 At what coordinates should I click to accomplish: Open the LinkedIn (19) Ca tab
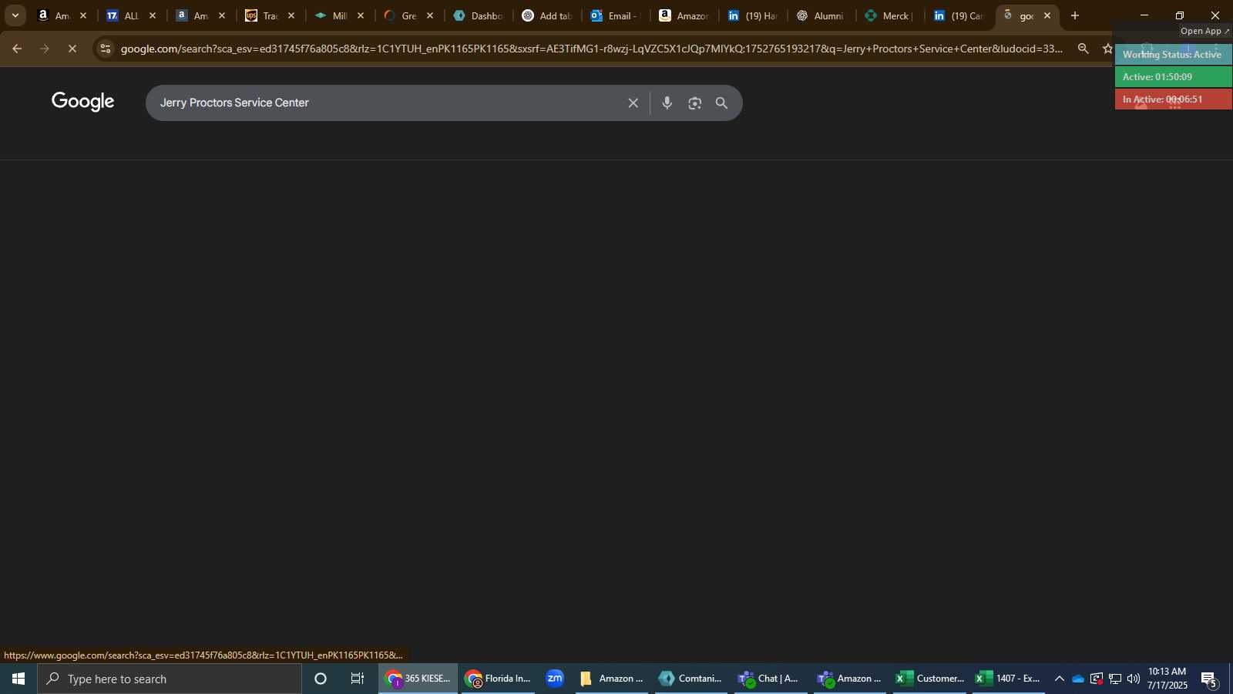(x=959, y=15)
